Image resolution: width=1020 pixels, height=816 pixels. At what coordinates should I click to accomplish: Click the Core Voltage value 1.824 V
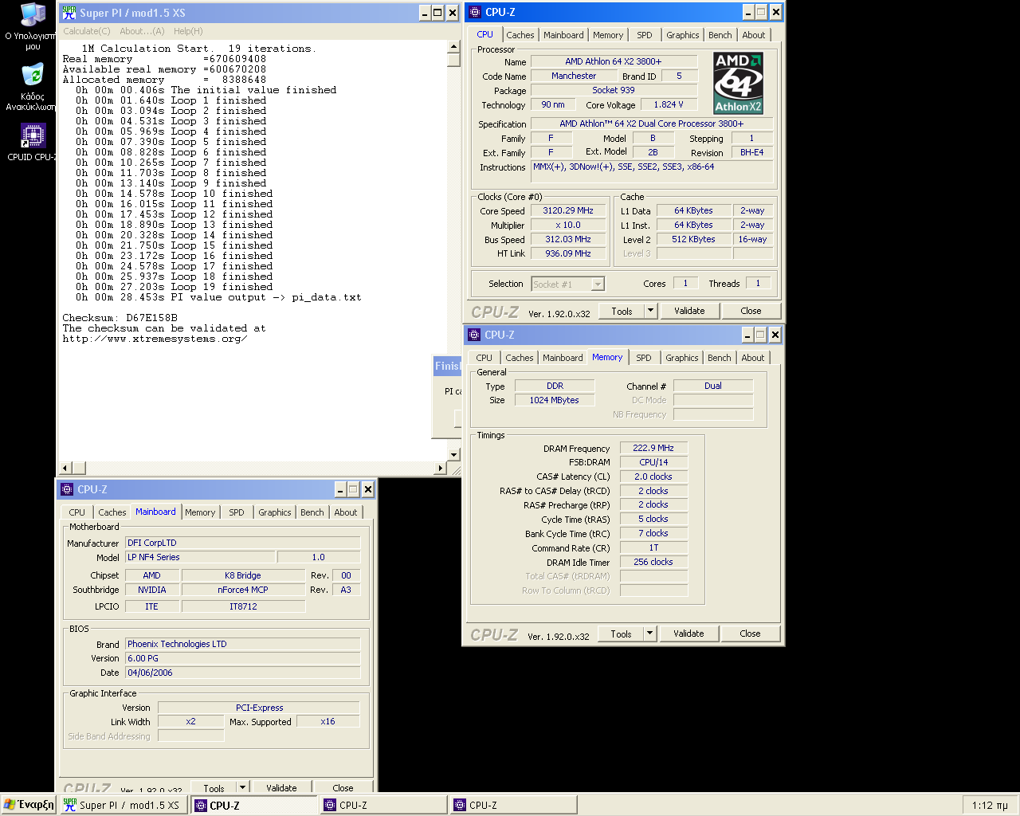click(669, 104)
